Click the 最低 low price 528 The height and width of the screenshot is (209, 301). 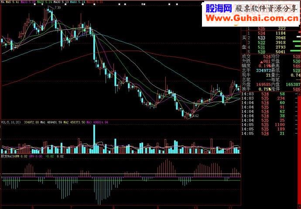[x=297, y=70]
